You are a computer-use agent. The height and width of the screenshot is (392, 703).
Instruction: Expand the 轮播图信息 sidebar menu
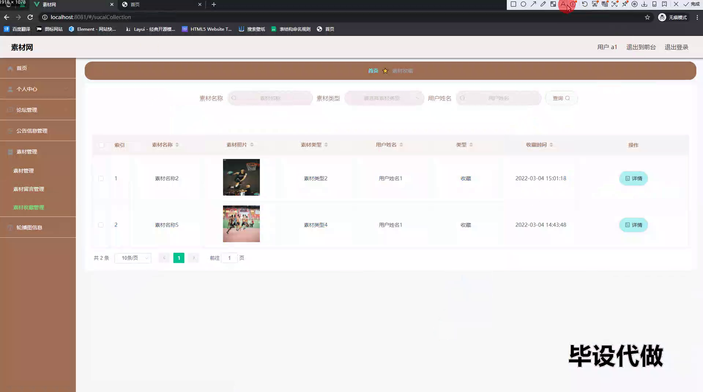[38, 227]
